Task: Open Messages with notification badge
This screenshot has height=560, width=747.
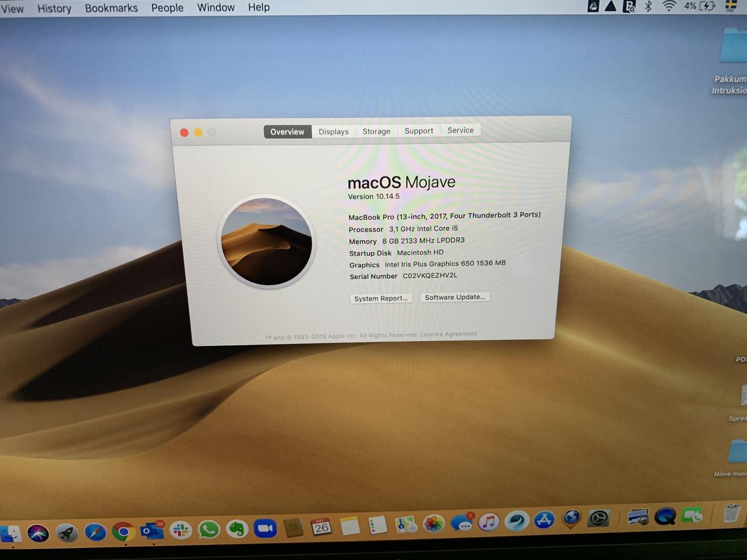Action: point(462,522)
